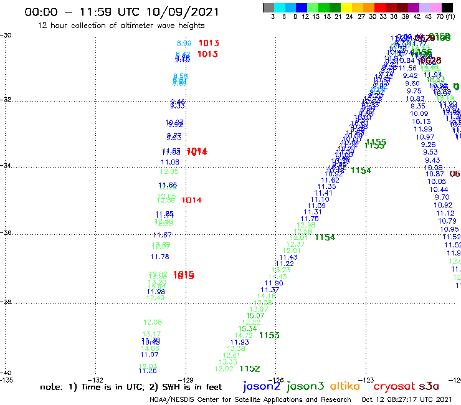Click the wave height value 12.98
Viewport: 461px width, 405px height.
306,225
